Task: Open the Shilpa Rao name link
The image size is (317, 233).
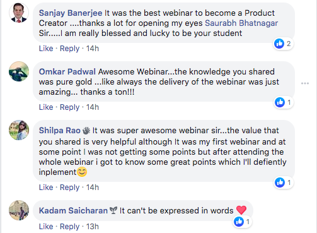Action: coord(60,131)
